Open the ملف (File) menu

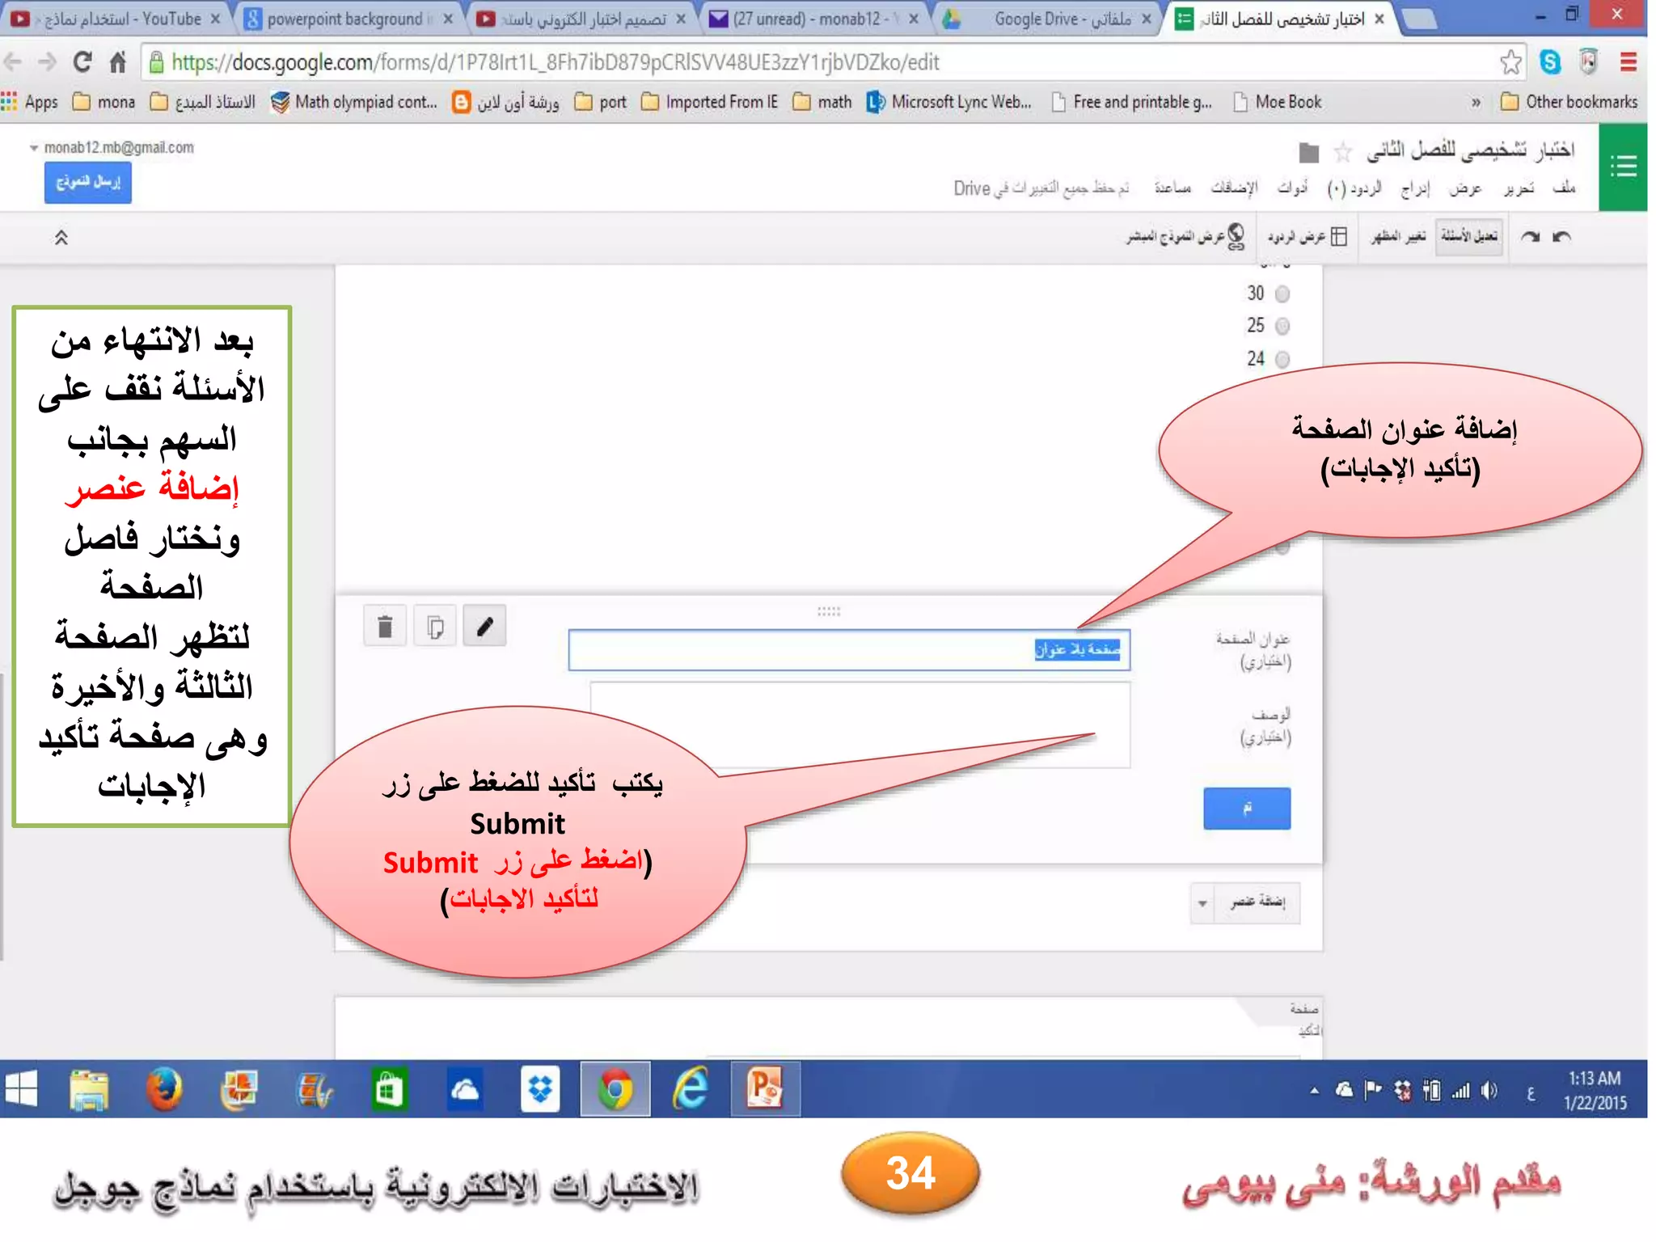1564,188
